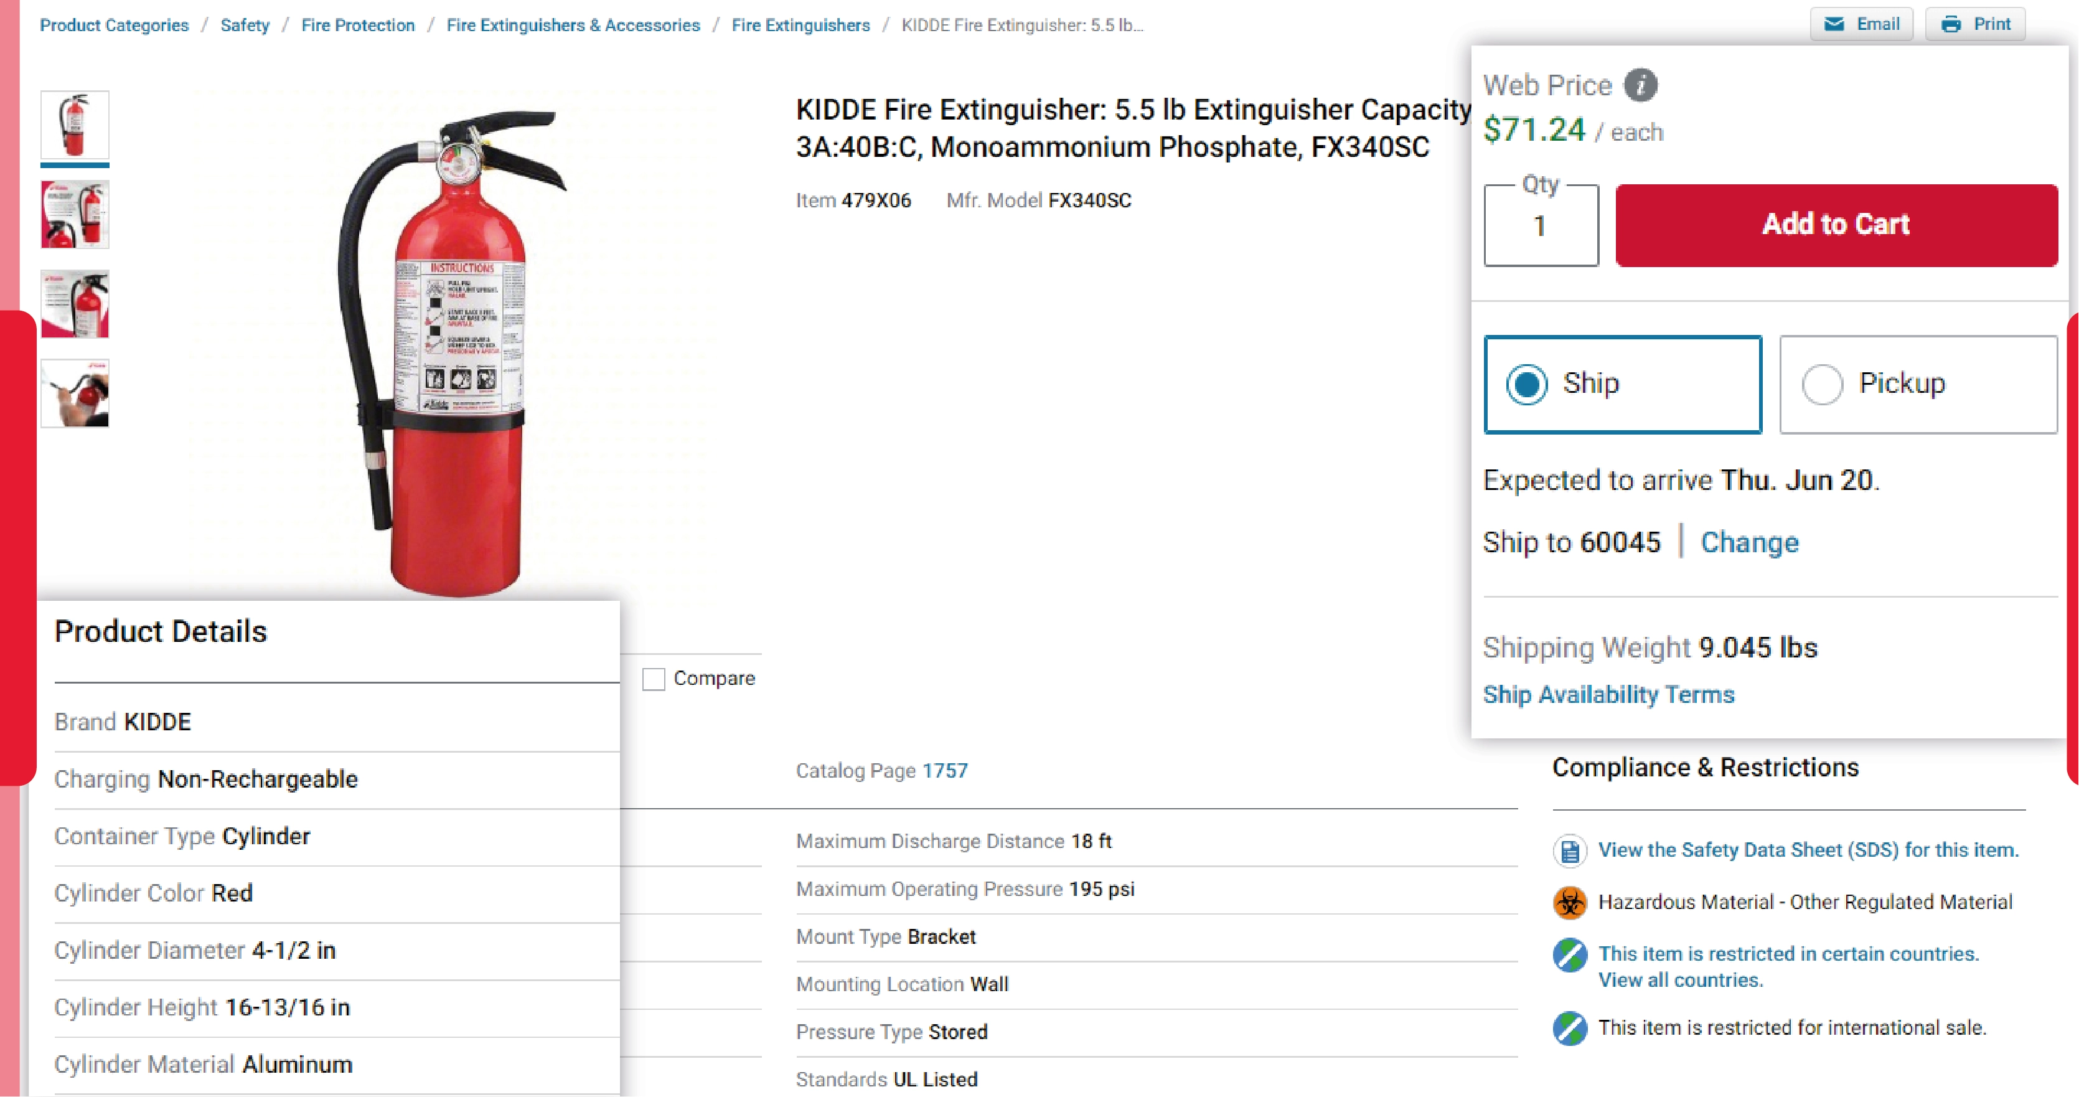Open Product Categories breadcrumb
The height and width of the screenshot is (1097, 2079).
tap(113, 25)
